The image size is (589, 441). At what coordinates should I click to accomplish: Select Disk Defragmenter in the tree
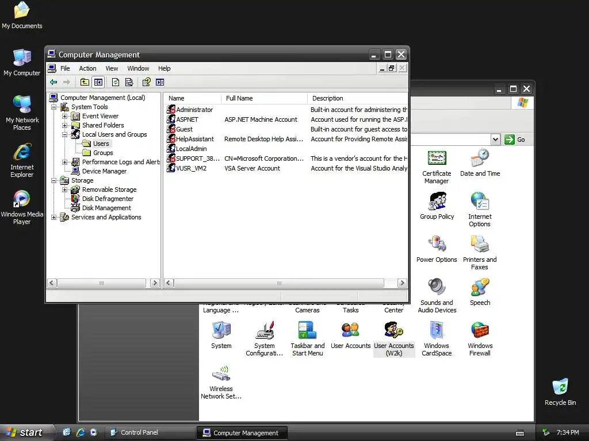[x=108, y=199]
